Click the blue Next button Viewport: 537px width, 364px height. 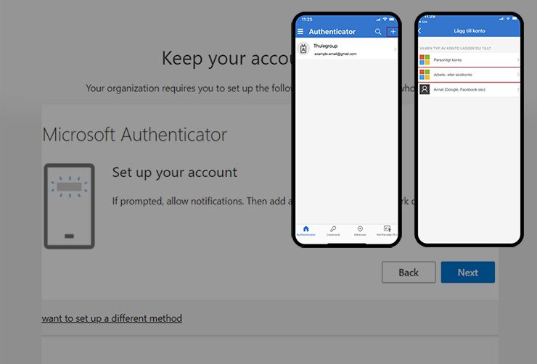[x=468, y=273]
